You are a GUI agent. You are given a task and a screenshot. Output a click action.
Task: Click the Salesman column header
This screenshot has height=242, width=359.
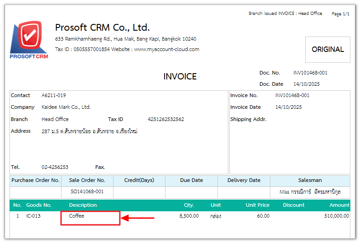point(310,180)
